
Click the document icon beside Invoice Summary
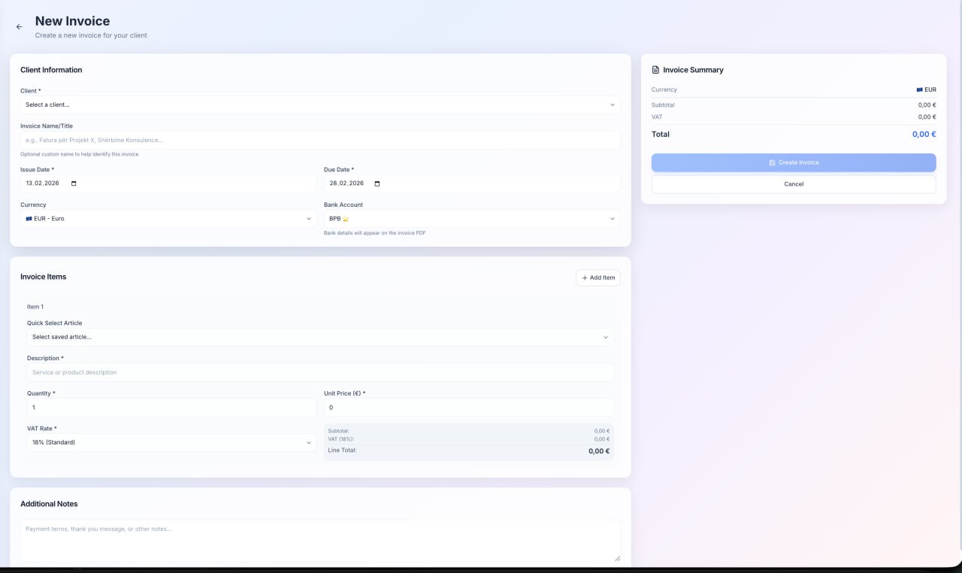pos(654,69)
